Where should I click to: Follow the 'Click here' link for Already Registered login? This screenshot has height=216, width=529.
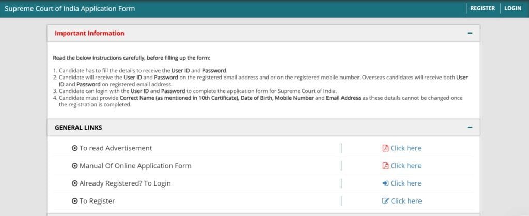tap(406, 183)
